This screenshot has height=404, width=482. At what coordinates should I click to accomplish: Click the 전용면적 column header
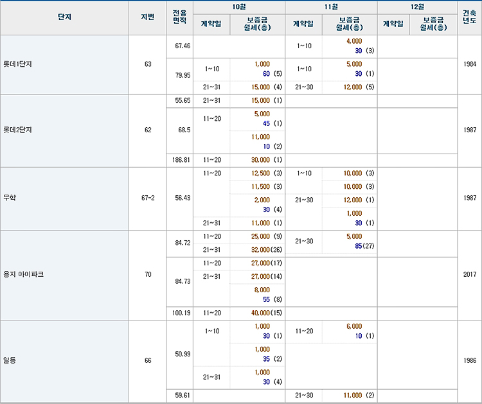(x=179, y=17)
